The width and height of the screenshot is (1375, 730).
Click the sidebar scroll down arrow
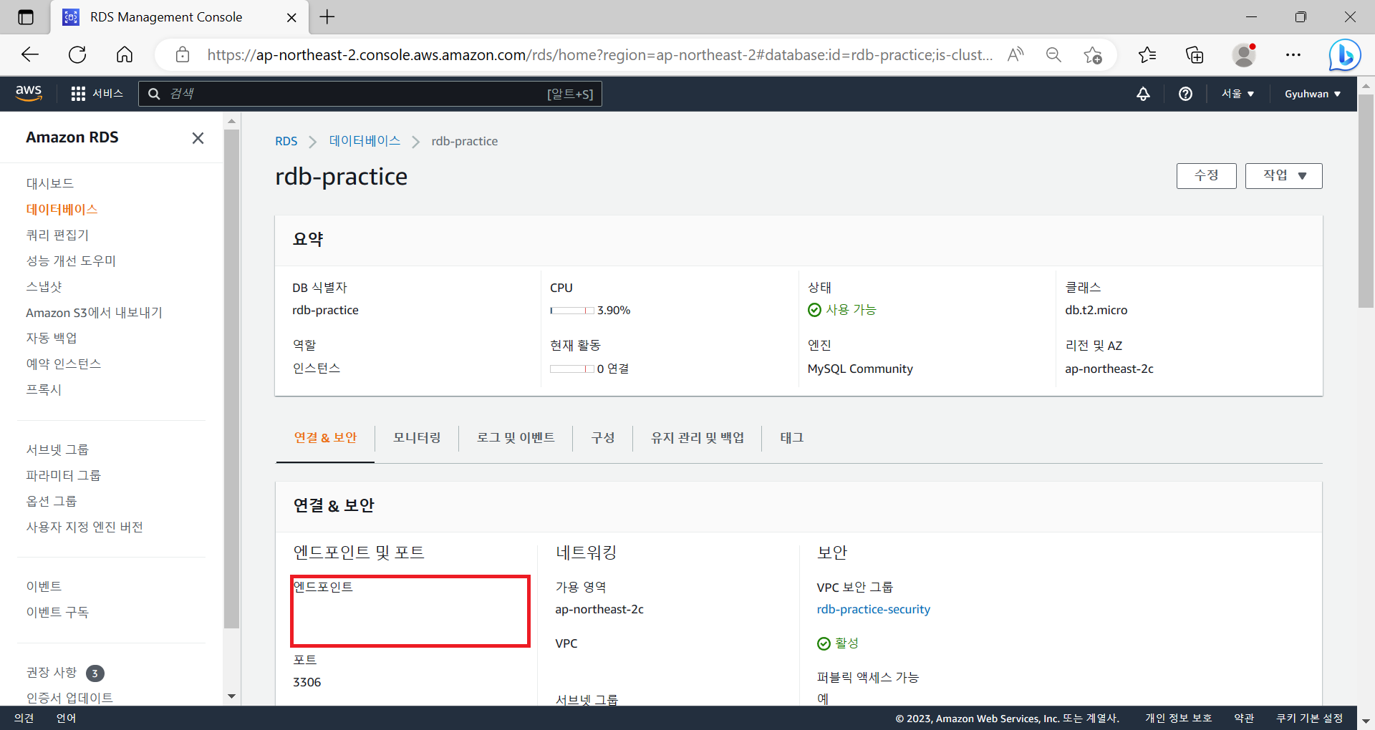tap(231, 696)
